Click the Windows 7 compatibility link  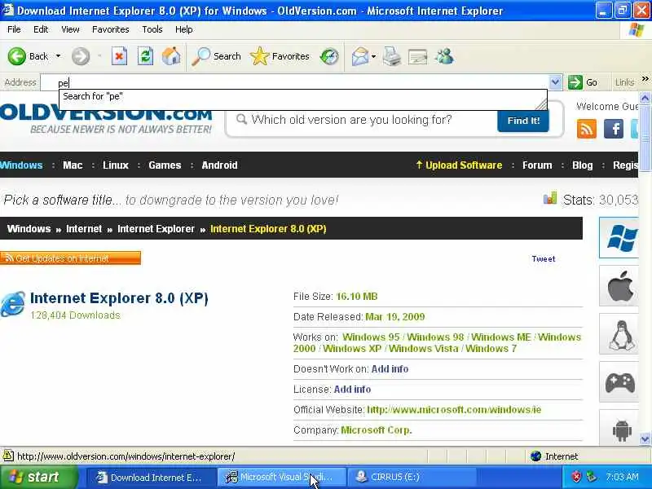(x=491, y=349)
